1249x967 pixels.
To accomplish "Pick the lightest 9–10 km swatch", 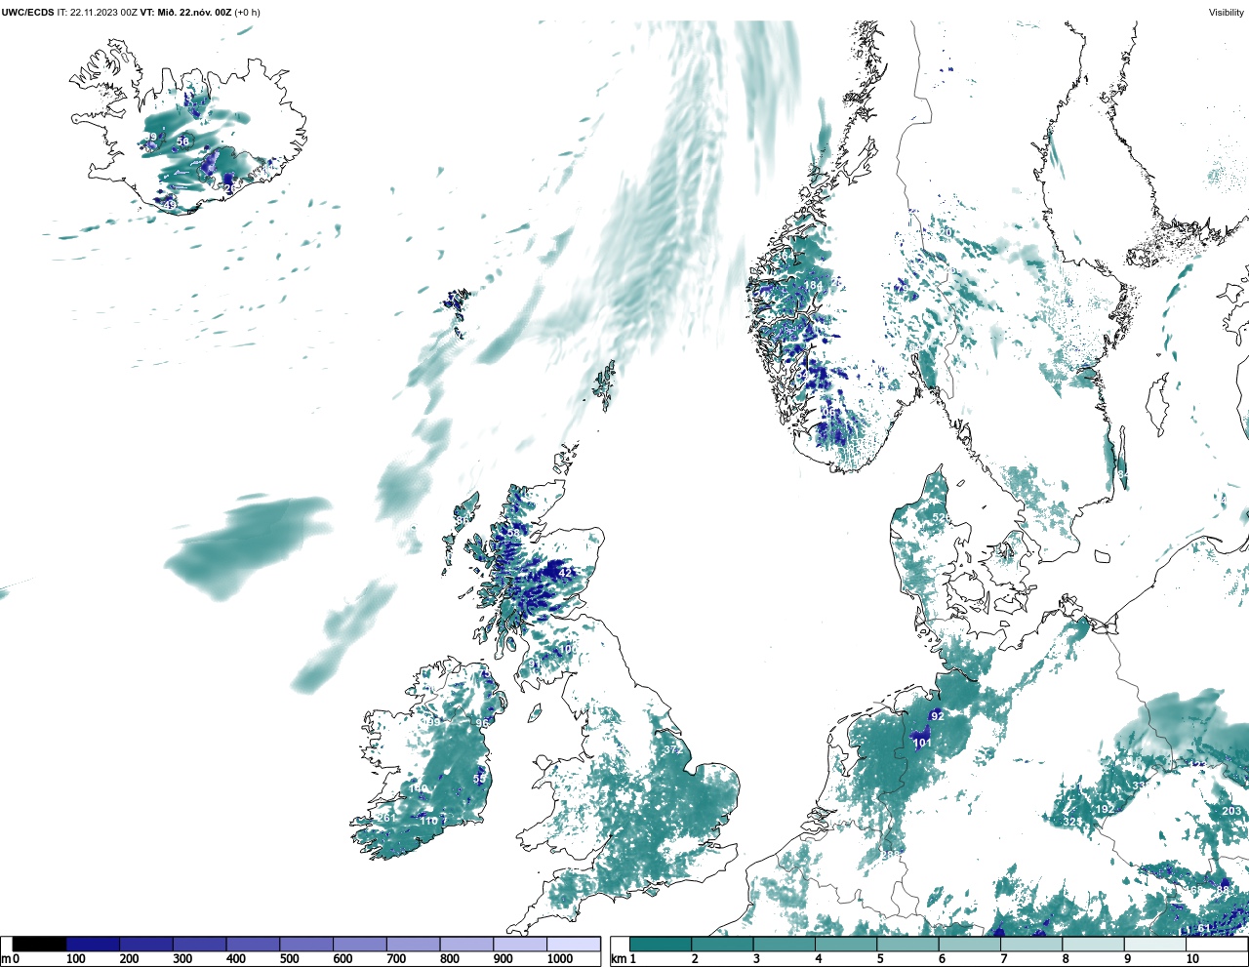I will click(x=1154, y=944).
